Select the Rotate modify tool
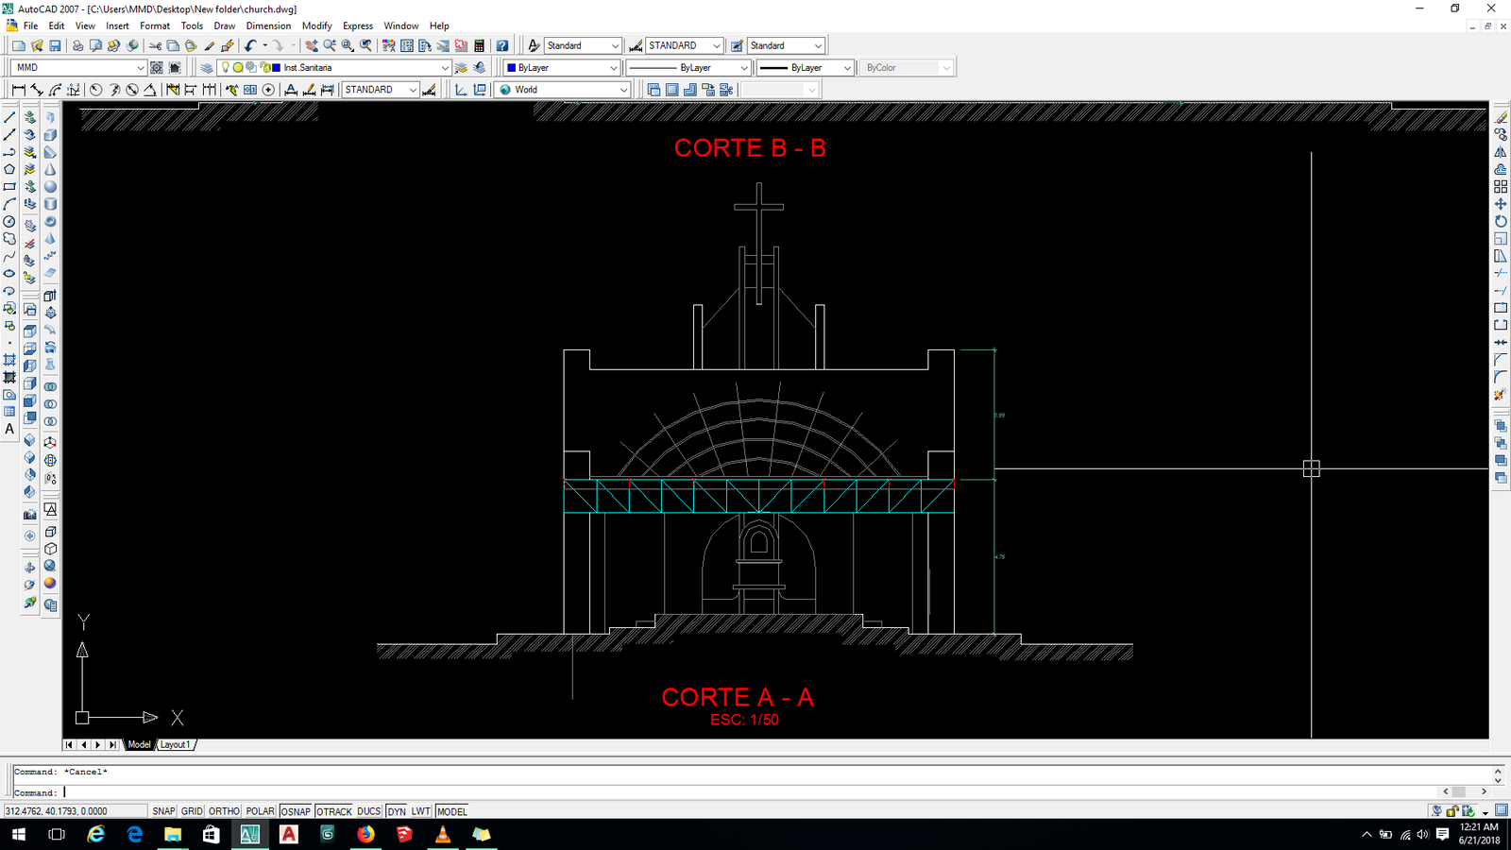Image resolution: width=1511 pixels, height=850 pixels. coord(1501,221)
